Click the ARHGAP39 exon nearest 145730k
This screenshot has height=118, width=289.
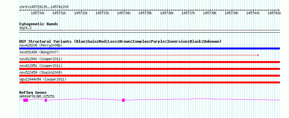(x=46, y=100)
